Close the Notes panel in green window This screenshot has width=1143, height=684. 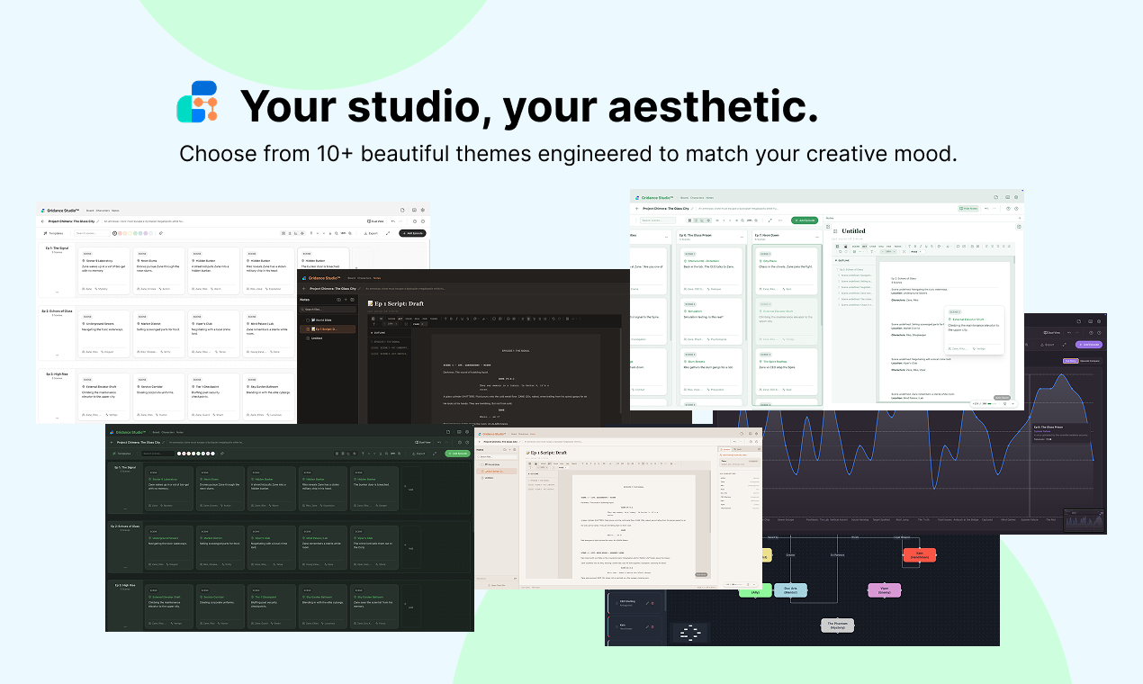[1020, 218]
